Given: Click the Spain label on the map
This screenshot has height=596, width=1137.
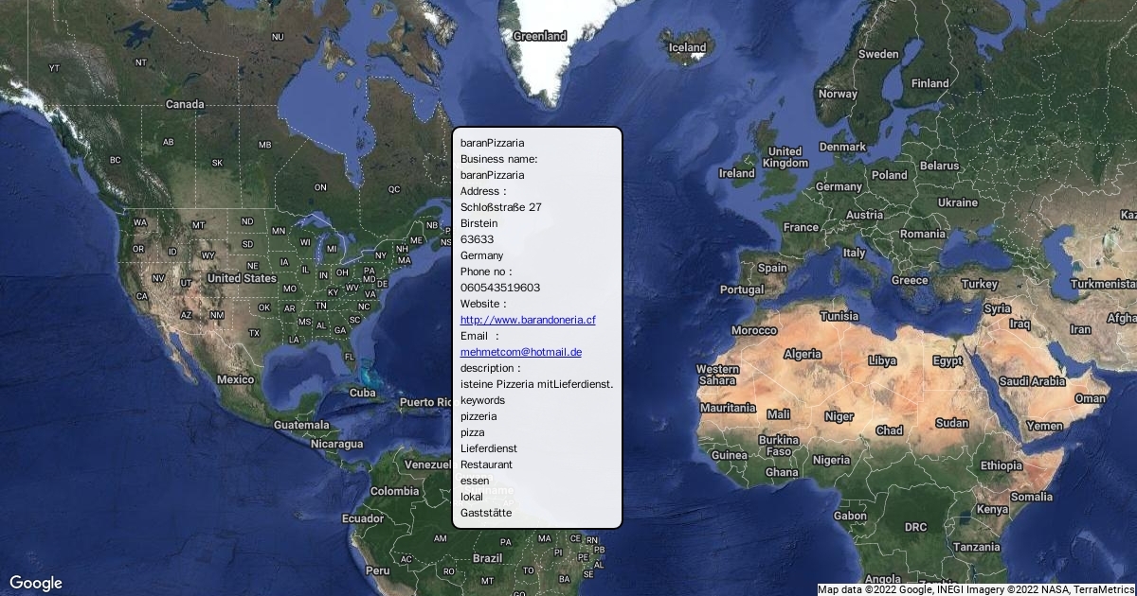Looking at the screenshot, I should pyautogui.click(x=772, y=268).
